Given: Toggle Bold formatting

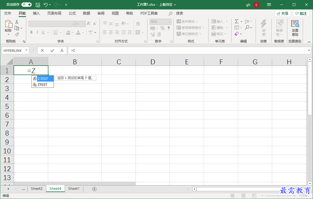Looking at the screenshot, I should tap(31, 32).
